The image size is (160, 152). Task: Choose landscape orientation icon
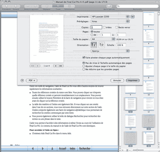click(102, 45)
